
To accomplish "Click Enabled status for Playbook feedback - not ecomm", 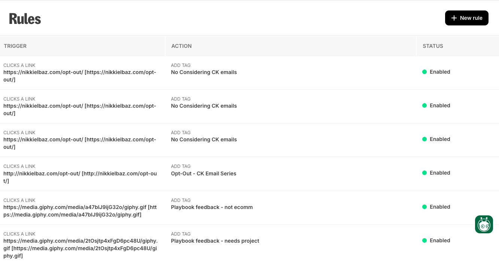I will pos(436,207).
